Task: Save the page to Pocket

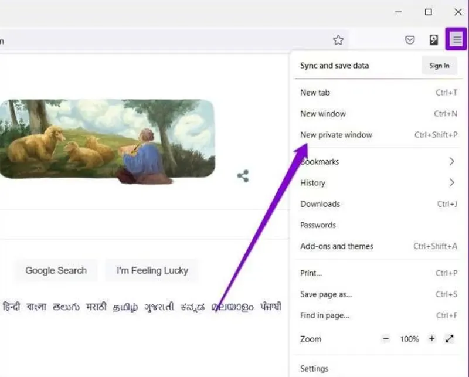Action: [x=410, y=39]
